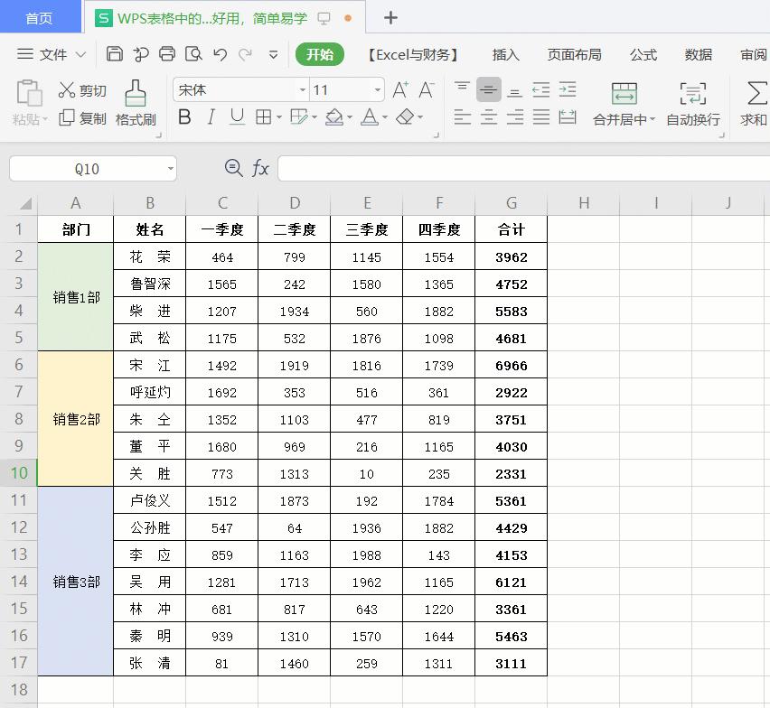This screenshot has height=708, width=770.
Task: Open the font name 宋体 dropdown
Action: click(x=302, y=90)
